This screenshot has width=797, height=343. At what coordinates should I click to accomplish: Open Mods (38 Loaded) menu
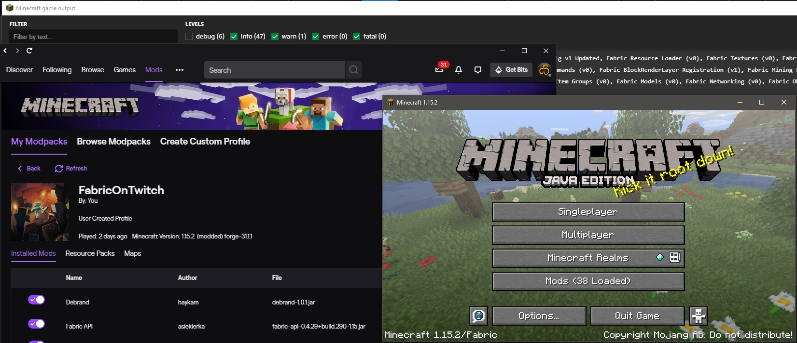point(588,281)
